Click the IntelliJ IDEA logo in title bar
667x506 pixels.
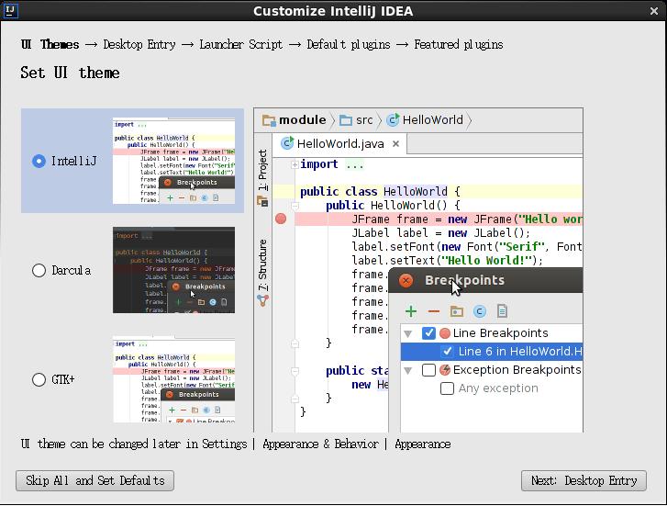click(10, 11)
